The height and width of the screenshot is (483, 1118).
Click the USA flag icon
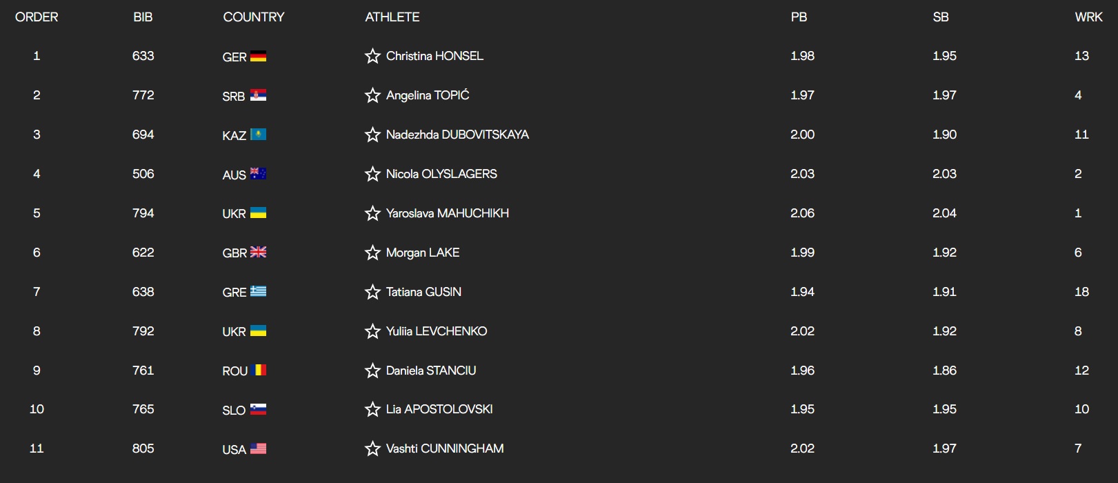[258, 448]
